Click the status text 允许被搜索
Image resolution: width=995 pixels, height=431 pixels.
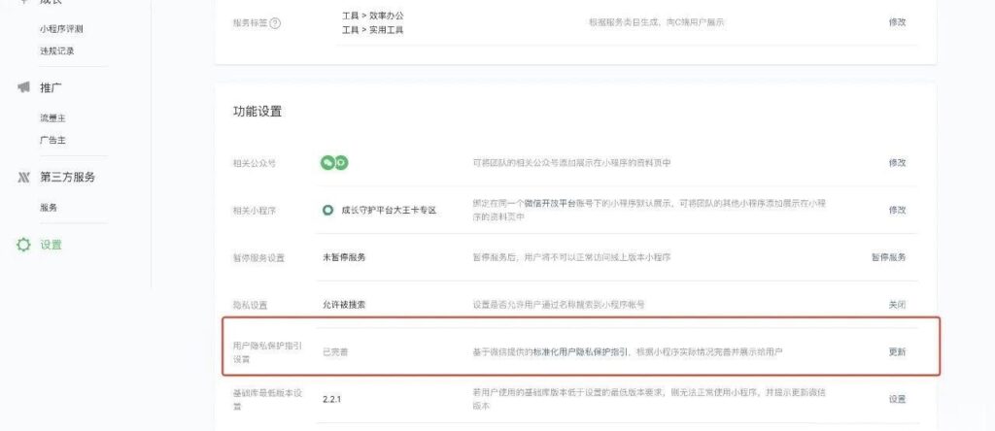(344, 305)
